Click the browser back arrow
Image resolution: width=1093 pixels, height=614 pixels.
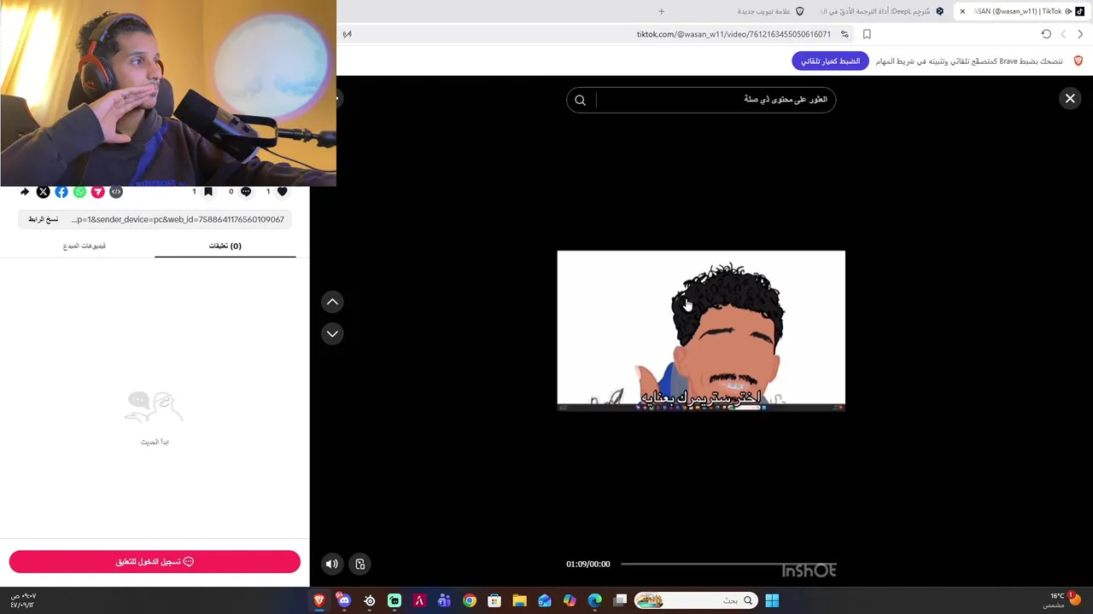click(x=1063, y=34)
